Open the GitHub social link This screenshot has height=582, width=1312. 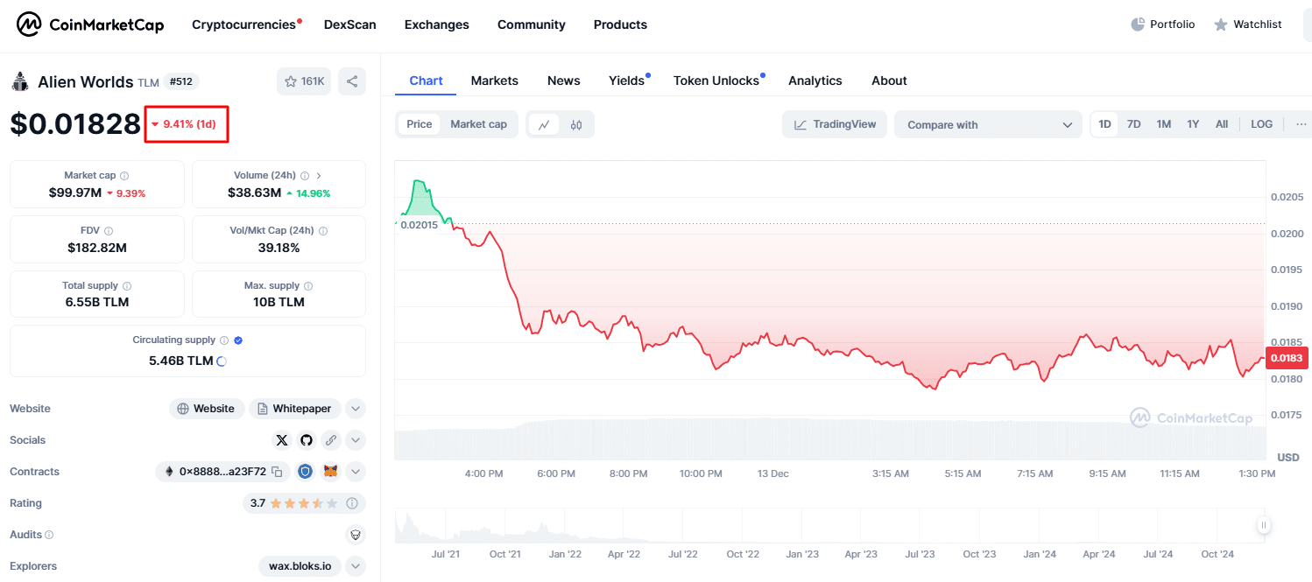click(306, 440)
